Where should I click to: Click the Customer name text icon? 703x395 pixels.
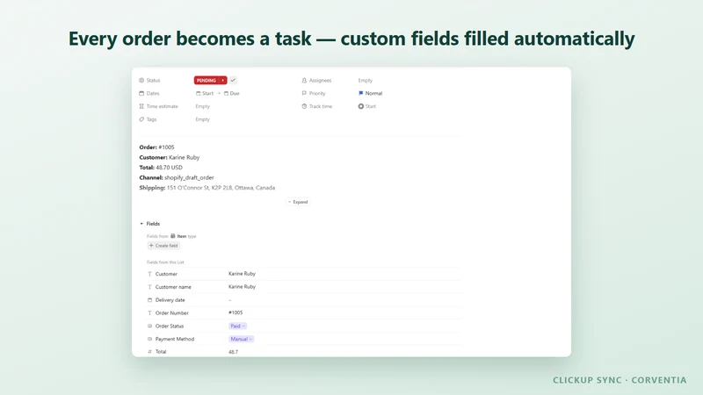click(x=149, y=287)
